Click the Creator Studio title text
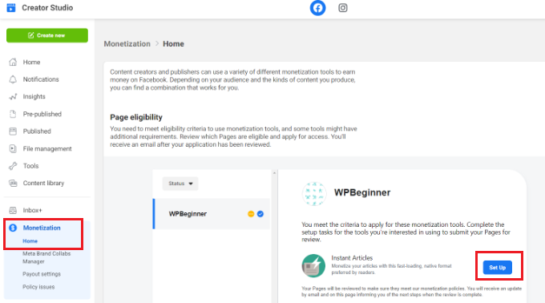545x303 pixels. (47, 8)
